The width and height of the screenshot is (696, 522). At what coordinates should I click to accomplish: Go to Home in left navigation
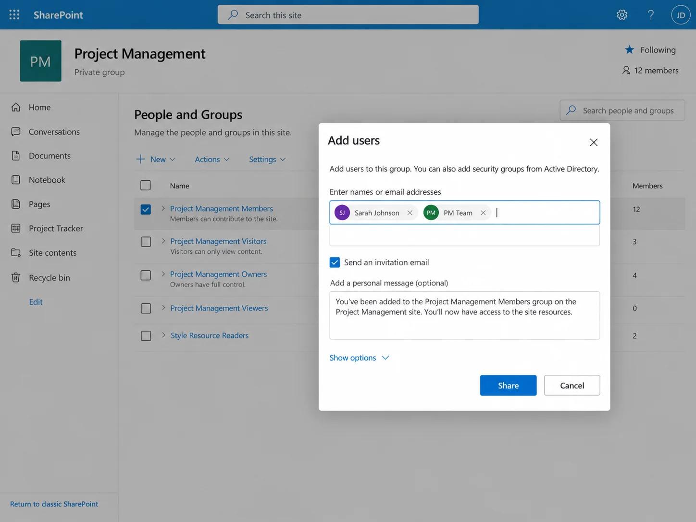click(x=39, y=107)
